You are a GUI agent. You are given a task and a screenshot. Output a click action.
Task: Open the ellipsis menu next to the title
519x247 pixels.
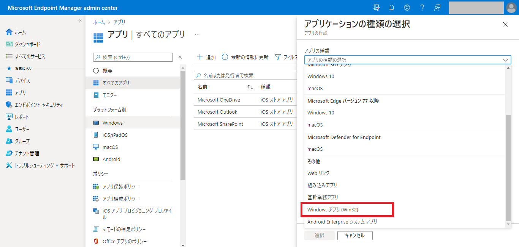[x=197, y=34]
